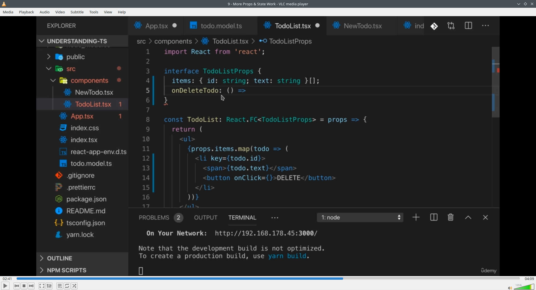The width and height of the screenshot is (536, 290).
Task: Open the View menu
Action: (108, 12)
